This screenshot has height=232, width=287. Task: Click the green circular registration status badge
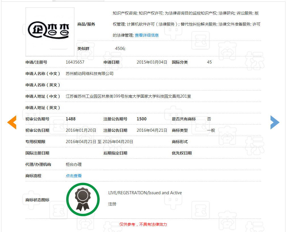point(83,199)
